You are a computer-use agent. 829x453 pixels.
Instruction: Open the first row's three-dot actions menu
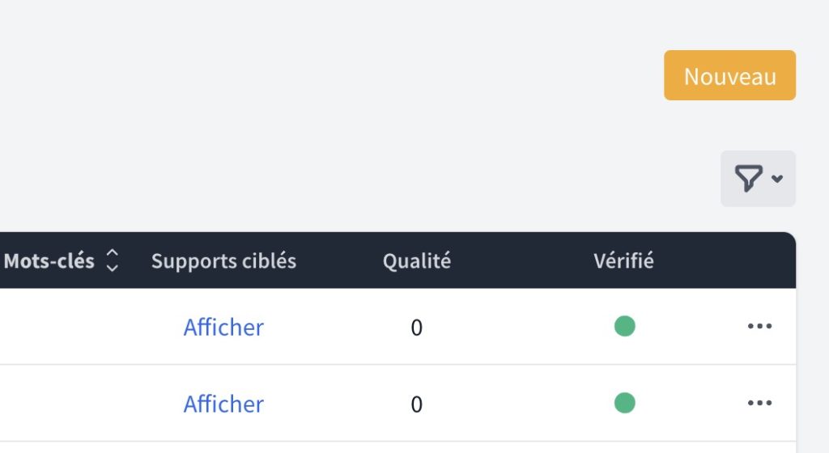pyautogui.click(x=759, y=326)
